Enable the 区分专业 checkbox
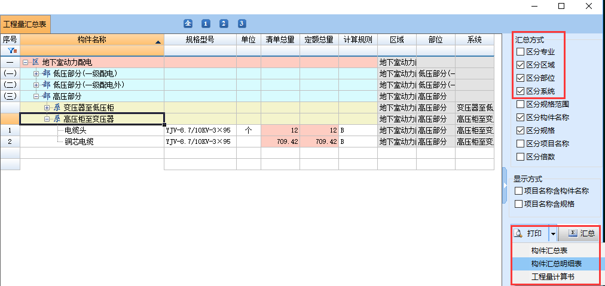This screenshot has width=605, height=286. point(520,51)
